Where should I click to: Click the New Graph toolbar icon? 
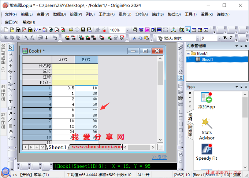coord(24,30)
